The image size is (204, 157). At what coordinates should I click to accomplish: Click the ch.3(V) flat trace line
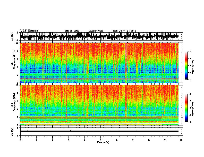(99, 131)
